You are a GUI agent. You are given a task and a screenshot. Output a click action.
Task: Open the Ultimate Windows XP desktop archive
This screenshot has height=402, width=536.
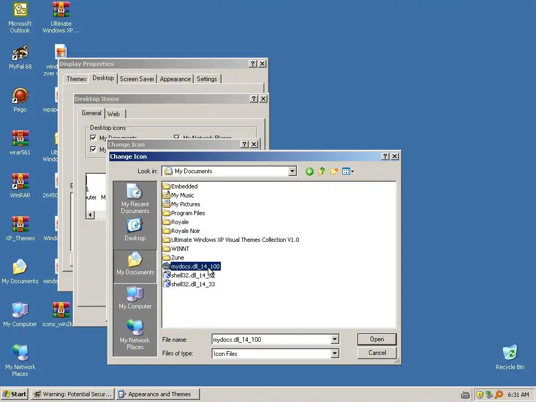point(61,18)
